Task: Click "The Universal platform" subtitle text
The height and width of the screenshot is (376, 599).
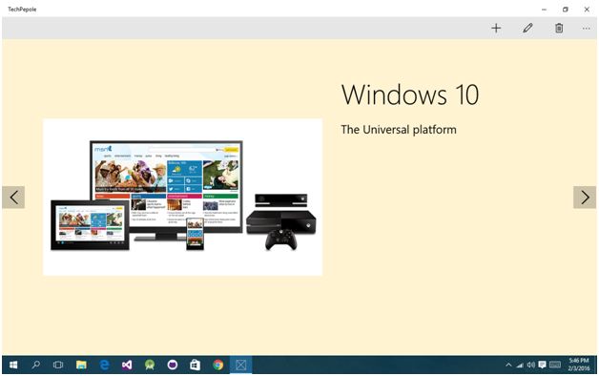Action: click(x=399, y=130)
